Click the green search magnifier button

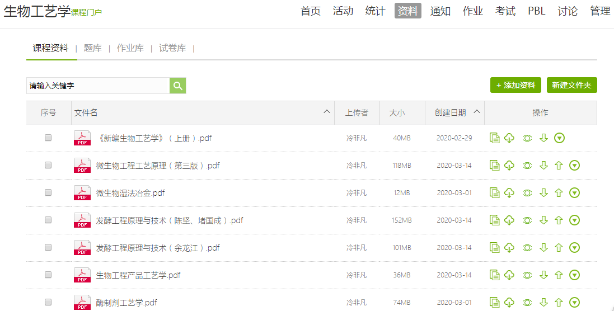(x=177, y=86)
